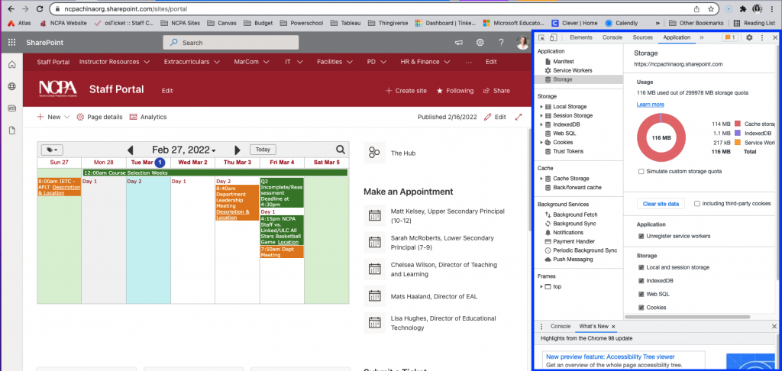Uncheck Unregister service workers checkbox

click(x=641, y=236)
